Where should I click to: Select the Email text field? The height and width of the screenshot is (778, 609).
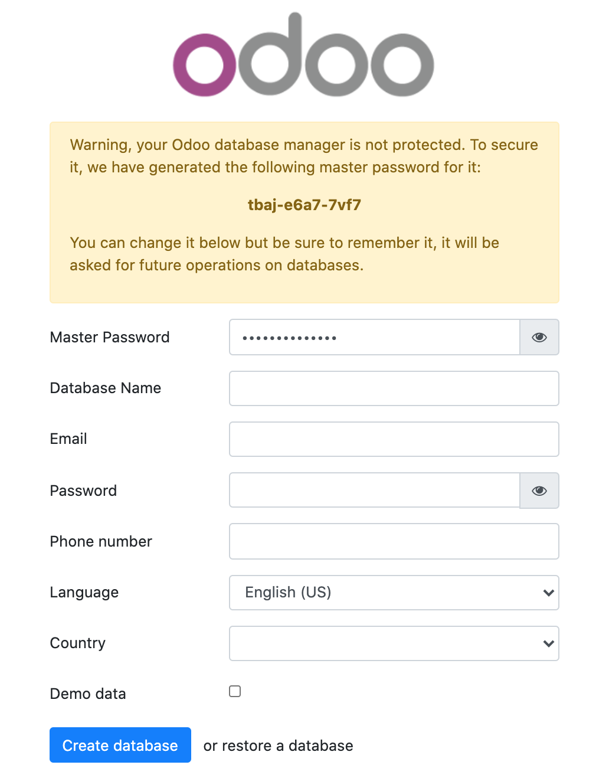coord(394,439)
